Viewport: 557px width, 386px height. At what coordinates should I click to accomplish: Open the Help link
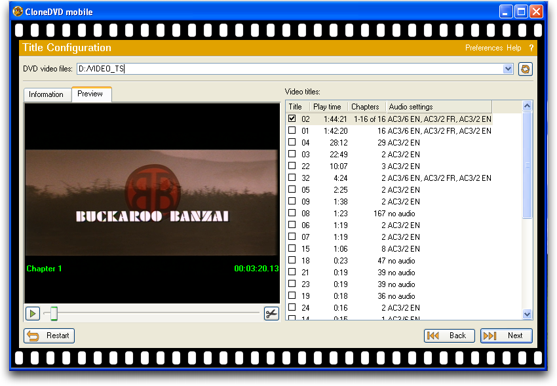(x=514, y=48)
